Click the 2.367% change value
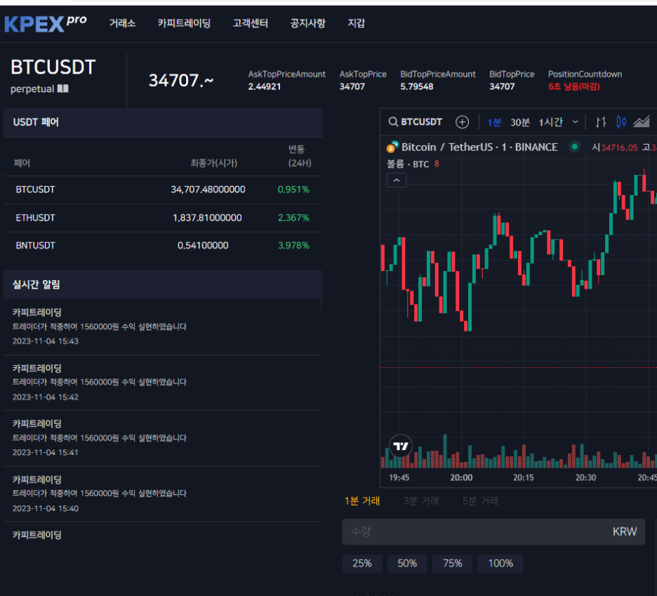 click(x=293, y=218)
